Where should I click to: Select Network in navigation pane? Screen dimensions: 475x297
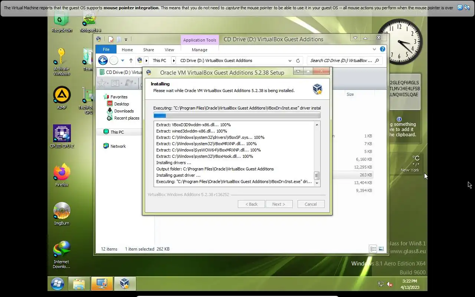pyautogui.click(x=118, y=146)
